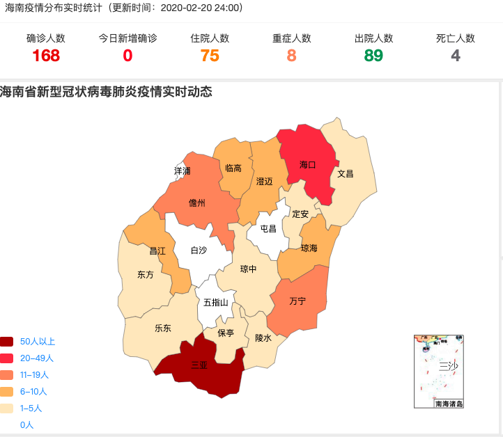Click the Wenchang (文昌) map area
The image size is (503, 437).
(346, 173)
